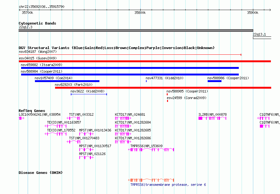Screen dimensions: 280x194
Task: Open LOC100506241|NR_038954 gene glyph
Action: (21, 118)
